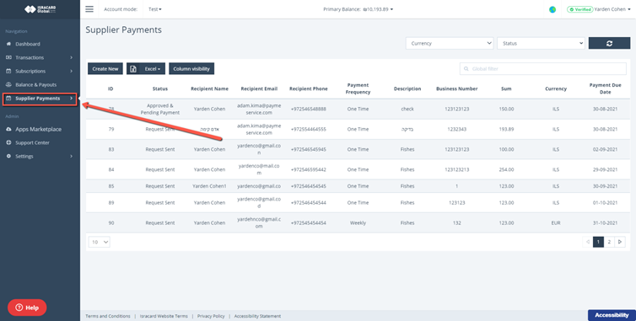Screen dimensions: 636x321
Task: Click the search magnifier icon
Action: [466, 69]
